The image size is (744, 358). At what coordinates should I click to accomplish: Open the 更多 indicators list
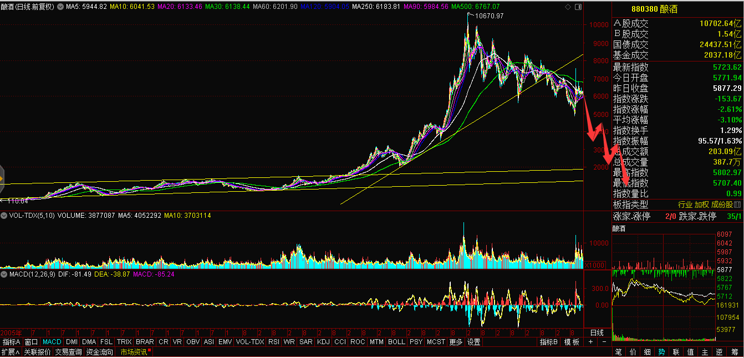tap(456, 342)
